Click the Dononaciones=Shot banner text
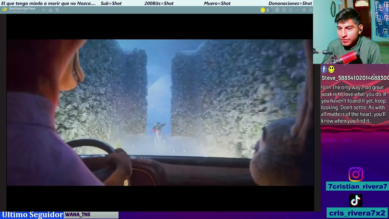Viewport: 389px width, 219px height. pyautogui.click(x=290, y=3)
